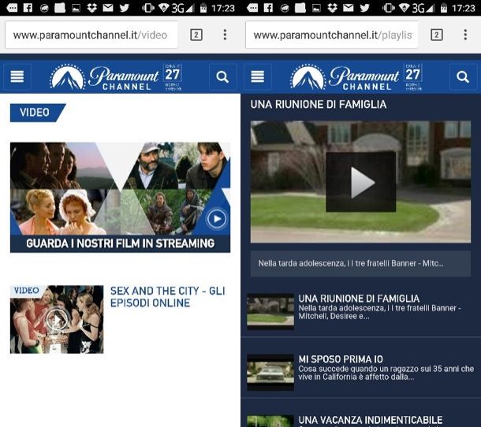Tap Facebook notification icon in left status bar
The image size is (481, 427).
point(28,8)
